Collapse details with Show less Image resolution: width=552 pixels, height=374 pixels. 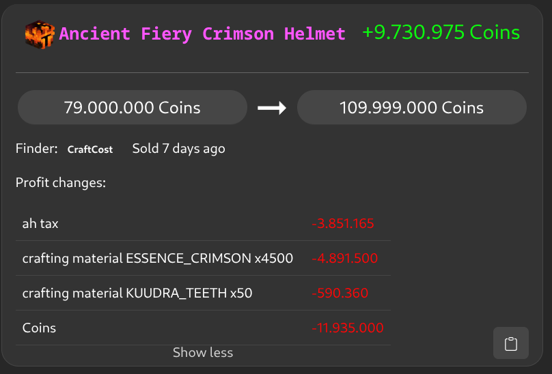(203, 353)
